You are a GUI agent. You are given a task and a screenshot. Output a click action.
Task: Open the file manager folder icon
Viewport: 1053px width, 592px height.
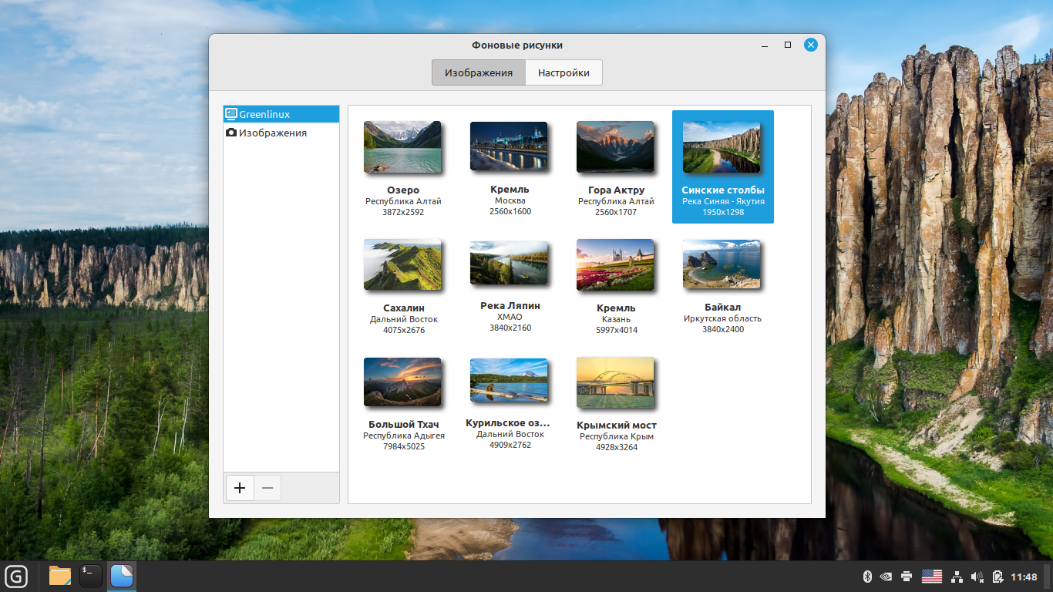pos(60,576)
